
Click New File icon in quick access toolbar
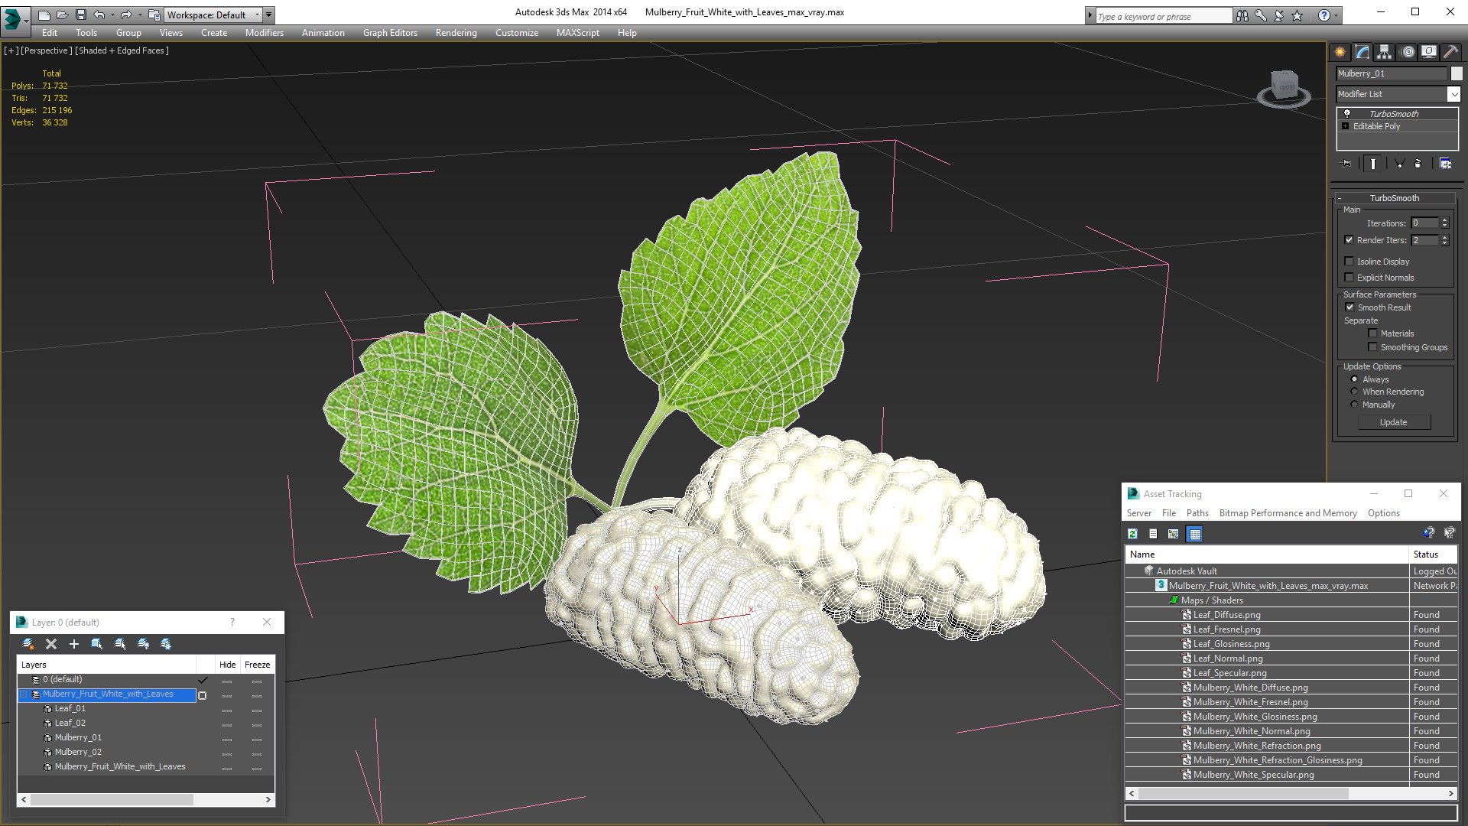44,15
